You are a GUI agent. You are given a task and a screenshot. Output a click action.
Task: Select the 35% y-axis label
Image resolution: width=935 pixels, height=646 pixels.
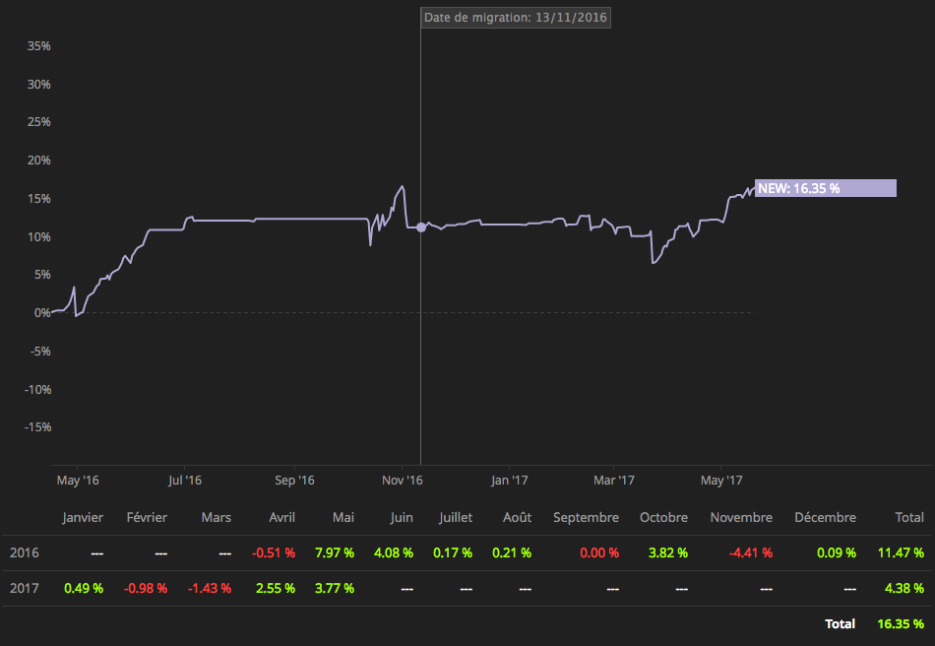(x=38, y=46)
